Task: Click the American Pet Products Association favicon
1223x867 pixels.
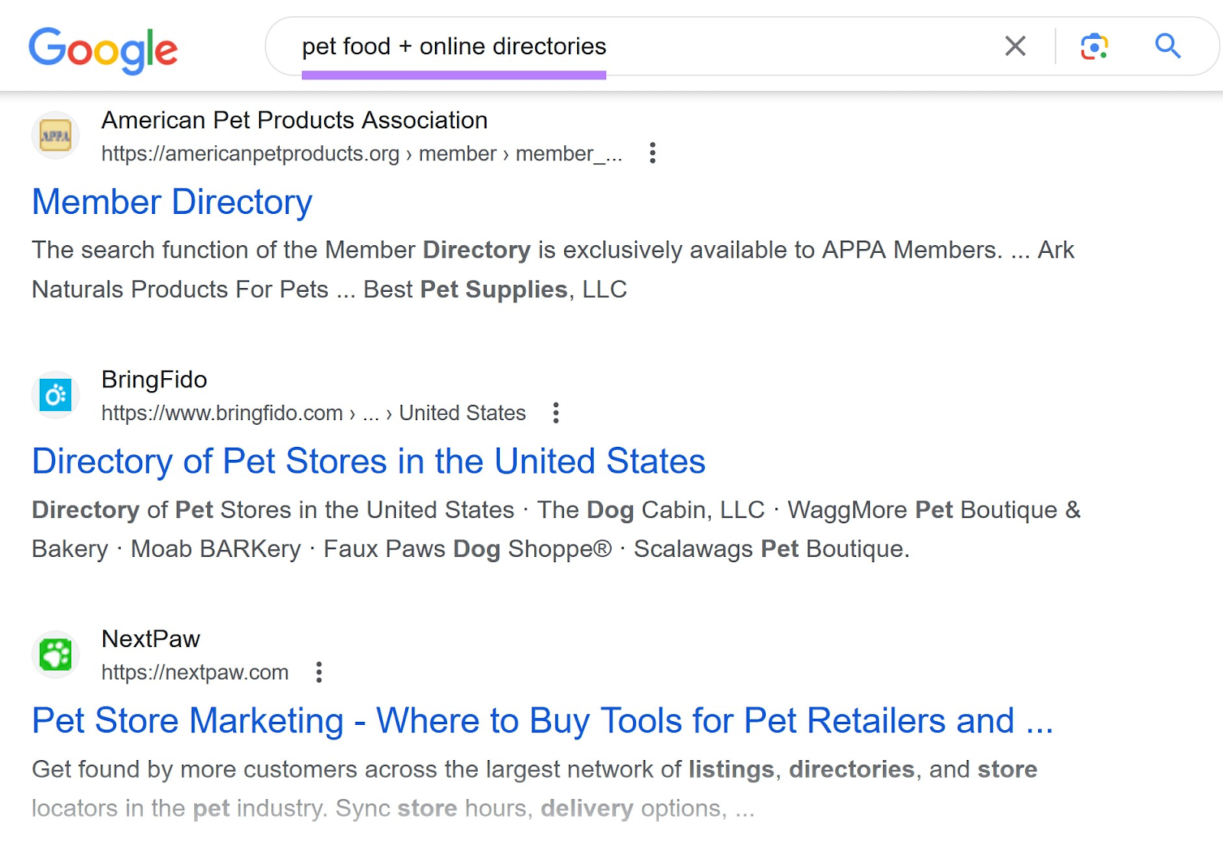Action: [54, 135]
